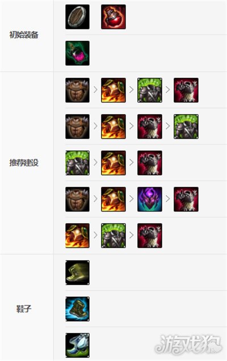This screenshot has height=361, width=227.
Task: Click the red-background armor icon ending fifth build row
Action: [150, 235]
